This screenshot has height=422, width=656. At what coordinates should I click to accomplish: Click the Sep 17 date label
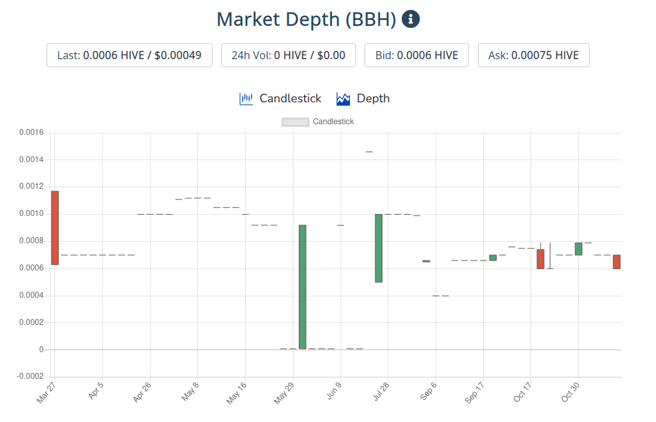tap(475, 393)
